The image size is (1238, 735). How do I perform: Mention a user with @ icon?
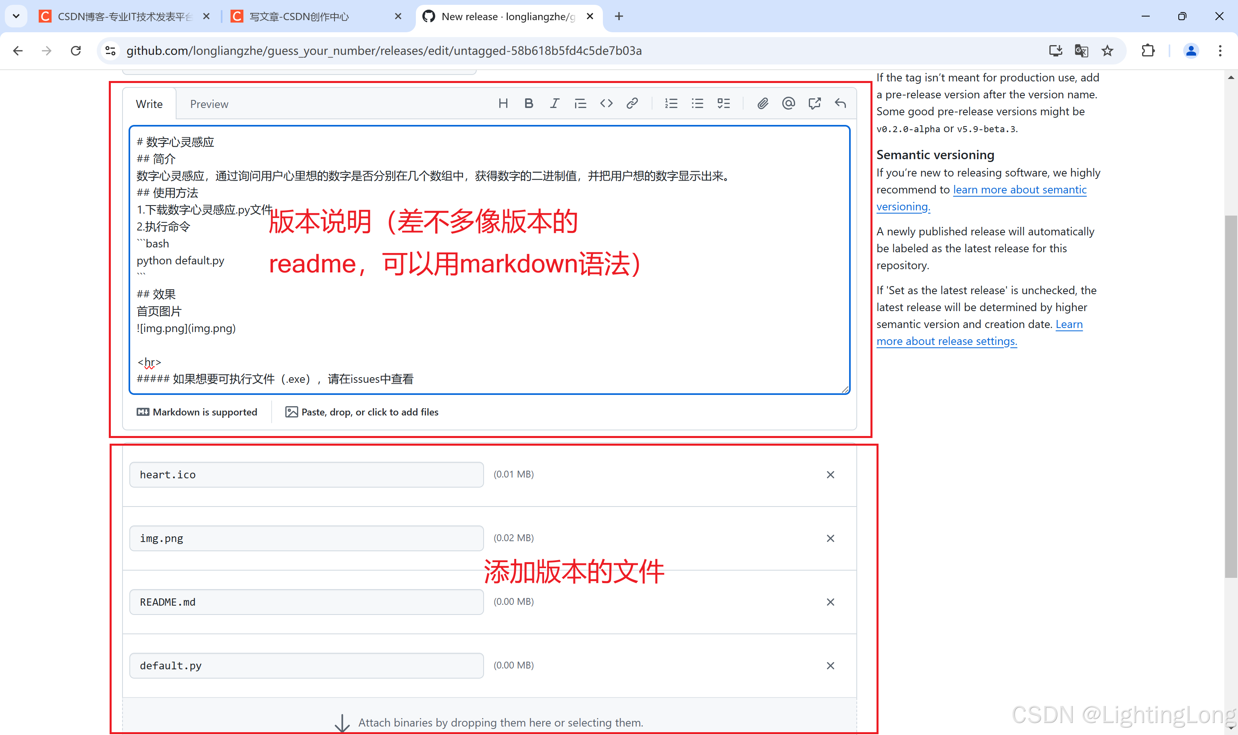click(x=788, y=104)
